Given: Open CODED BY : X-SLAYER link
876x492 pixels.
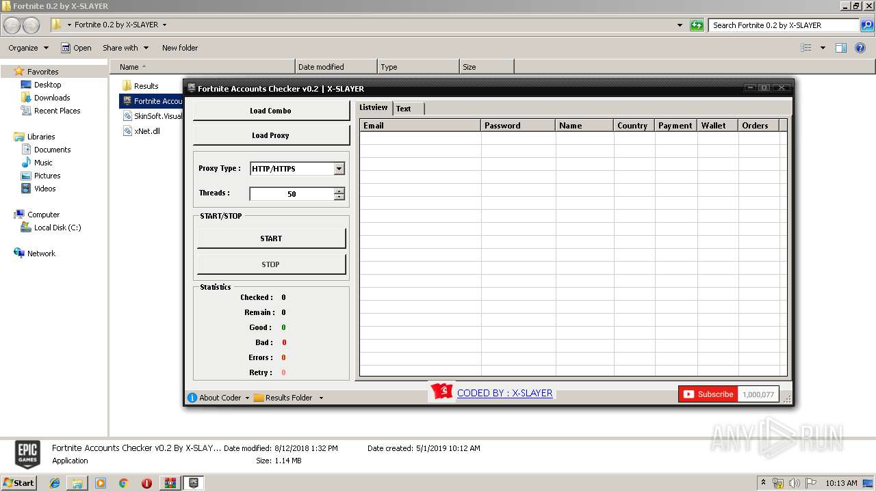Looking at the screenshot, I should click(x=505, y=393).
